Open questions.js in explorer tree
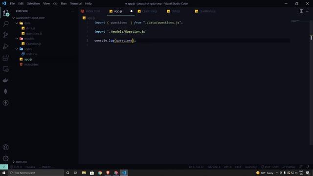The width and height of the screenshot is (313, 176). (34, 34)
